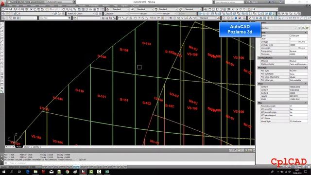Toggle OTRACK in status bar
The width and height of the screenshot is (311, 175).
93,167
